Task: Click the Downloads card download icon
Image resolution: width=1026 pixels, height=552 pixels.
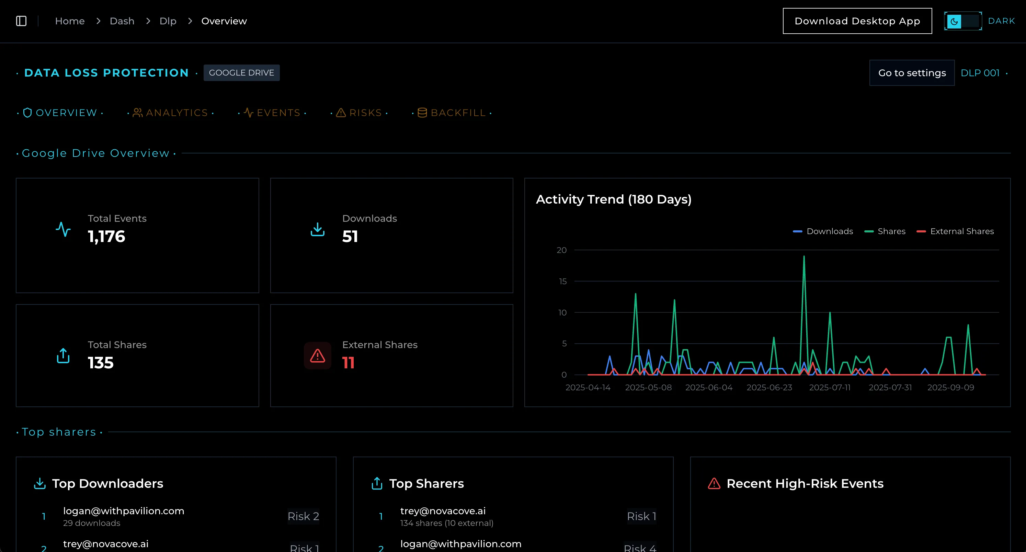Action: (x=317, y=229)
